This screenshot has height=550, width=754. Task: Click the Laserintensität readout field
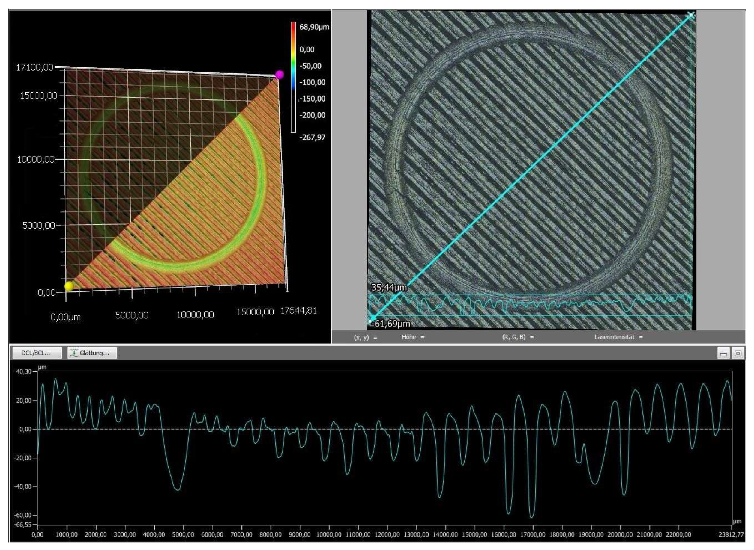tap(618, 337)
